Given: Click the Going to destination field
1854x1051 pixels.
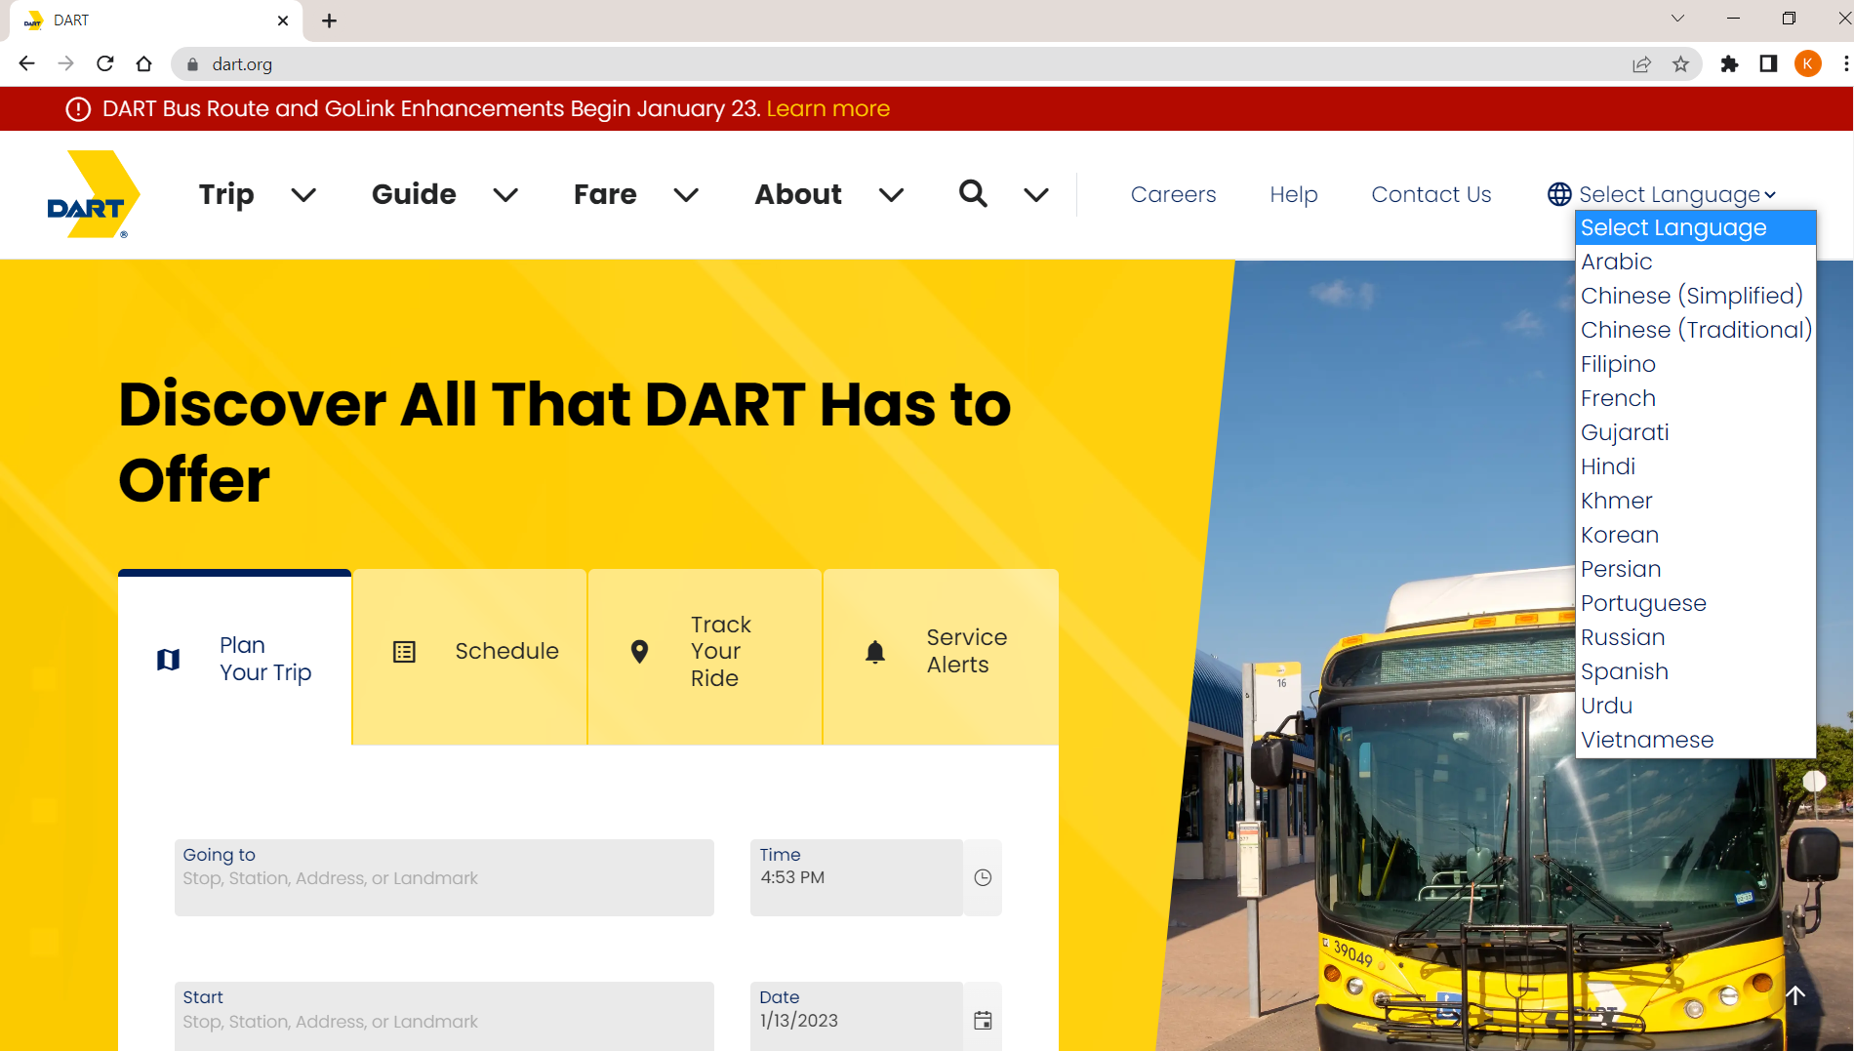Looking at the screenshot, I should 444,878.
